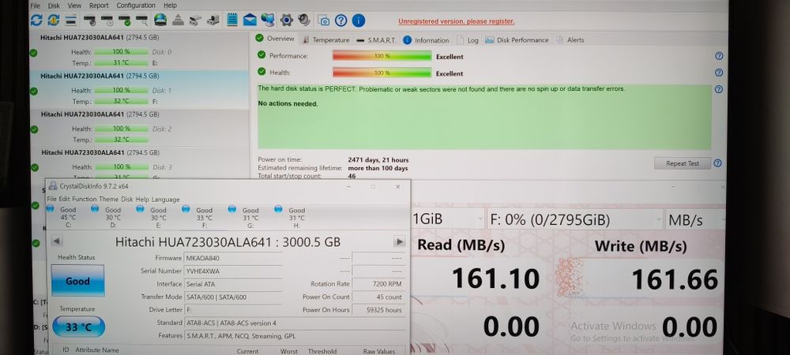Open the F: 0% (0/2795GiB) drive dropdown
790x355 pixels.
(575, 220)
